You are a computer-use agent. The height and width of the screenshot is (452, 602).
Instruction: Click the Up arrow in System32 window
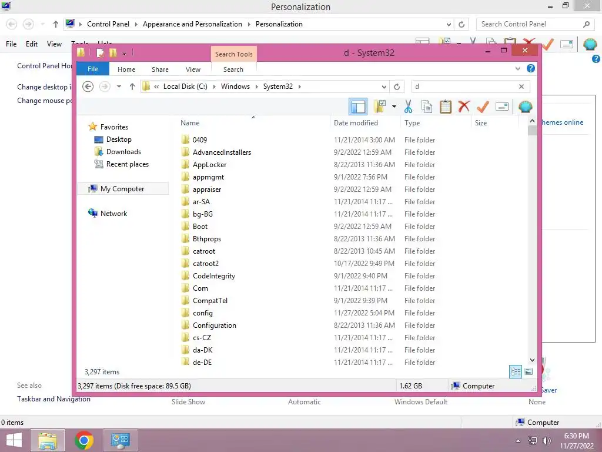(x=132, y=87)
